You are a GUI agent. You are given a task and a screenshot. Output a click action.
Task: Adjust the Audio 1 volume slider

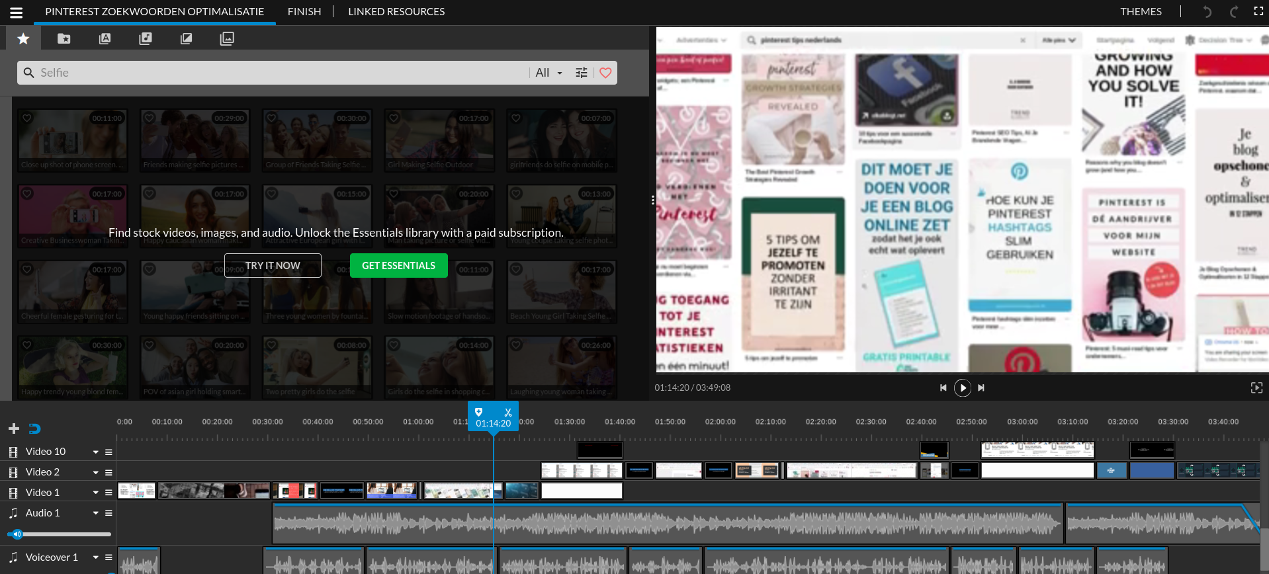(60, 534)
